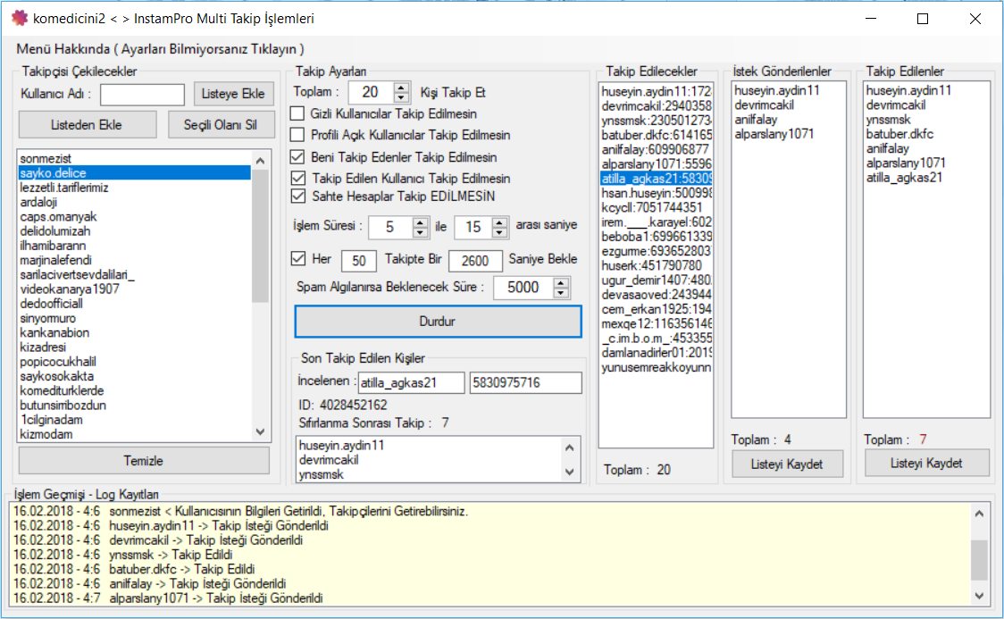Click the Her 50 takip count field
This screenshot has width=1004, height=619.
click(x=358, y=261)
